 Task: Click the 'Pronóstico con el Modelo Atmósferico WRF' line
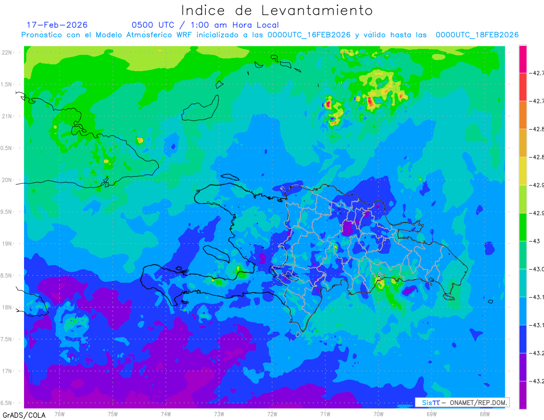270,35
